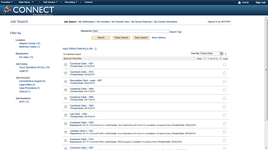Favorite the Courtroom Clerk - 1074 star

point(224,73)
